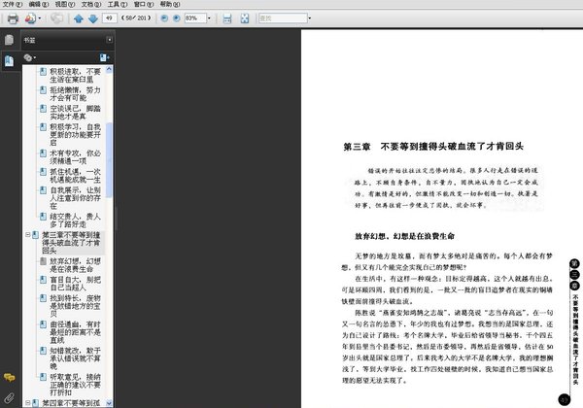583x408 pixels.
Task: Open the 编辑 menu
Action: [x=38, y=4]
